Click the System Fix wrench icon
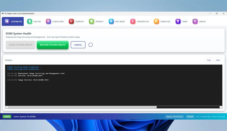Screen dimensions: 227x131 coord(7,21)
